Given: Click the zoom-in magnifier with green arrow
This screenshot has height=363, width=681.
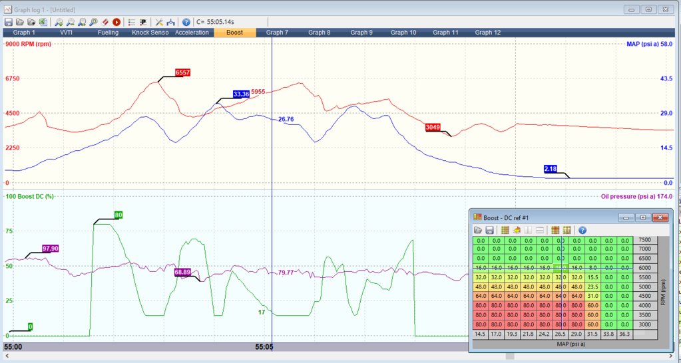Looking at the screenshot, I should [x=59, y=22].
